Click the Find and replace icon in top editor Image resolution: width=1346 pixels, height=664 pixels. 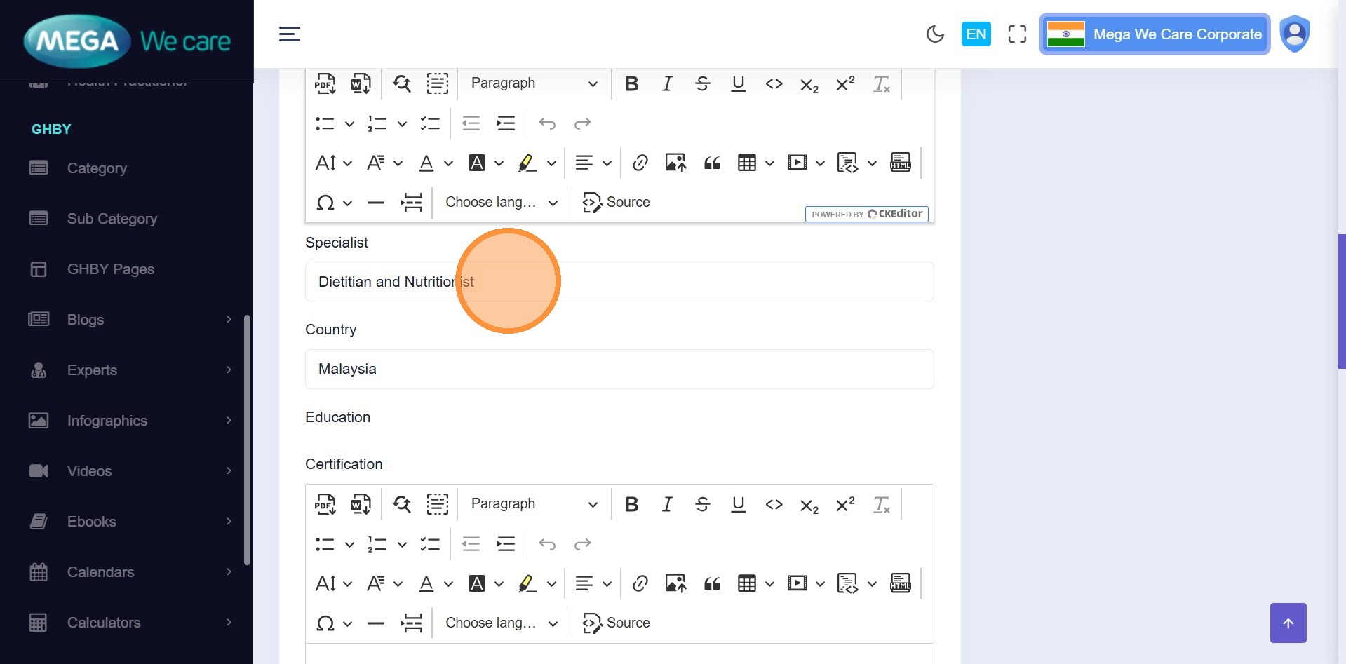(402, 83)
